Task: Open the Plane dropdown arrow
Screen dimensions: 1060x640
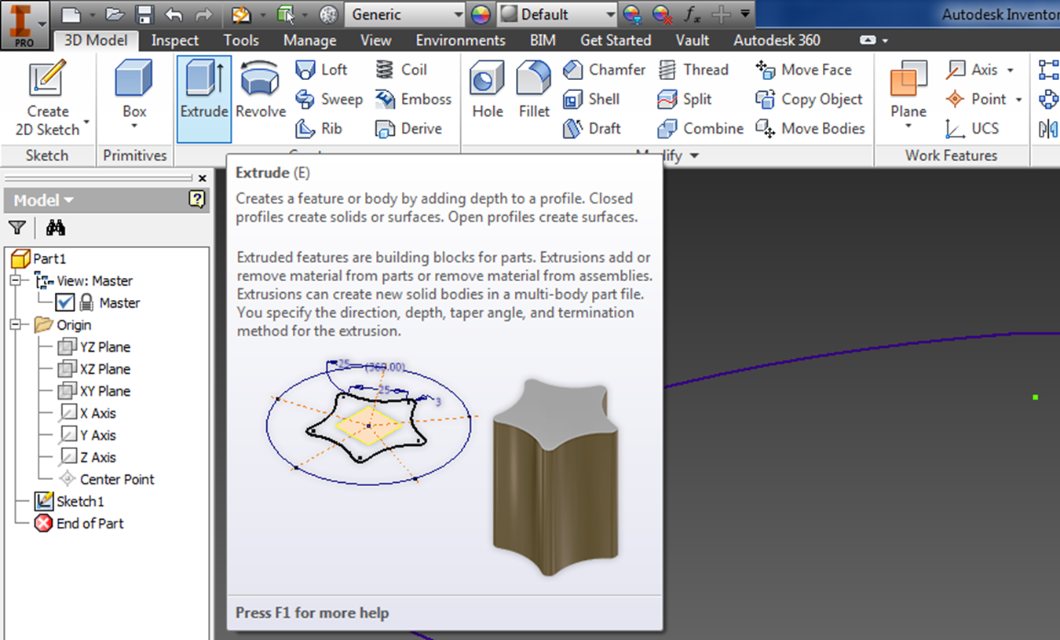Action: [x=908, y=127]
